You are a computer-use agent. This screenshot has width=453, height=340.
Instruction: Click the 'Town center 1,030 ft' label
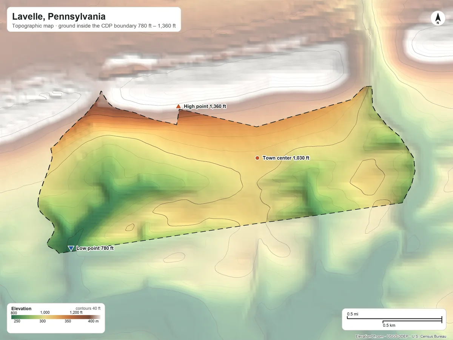[x=286, y=158]
